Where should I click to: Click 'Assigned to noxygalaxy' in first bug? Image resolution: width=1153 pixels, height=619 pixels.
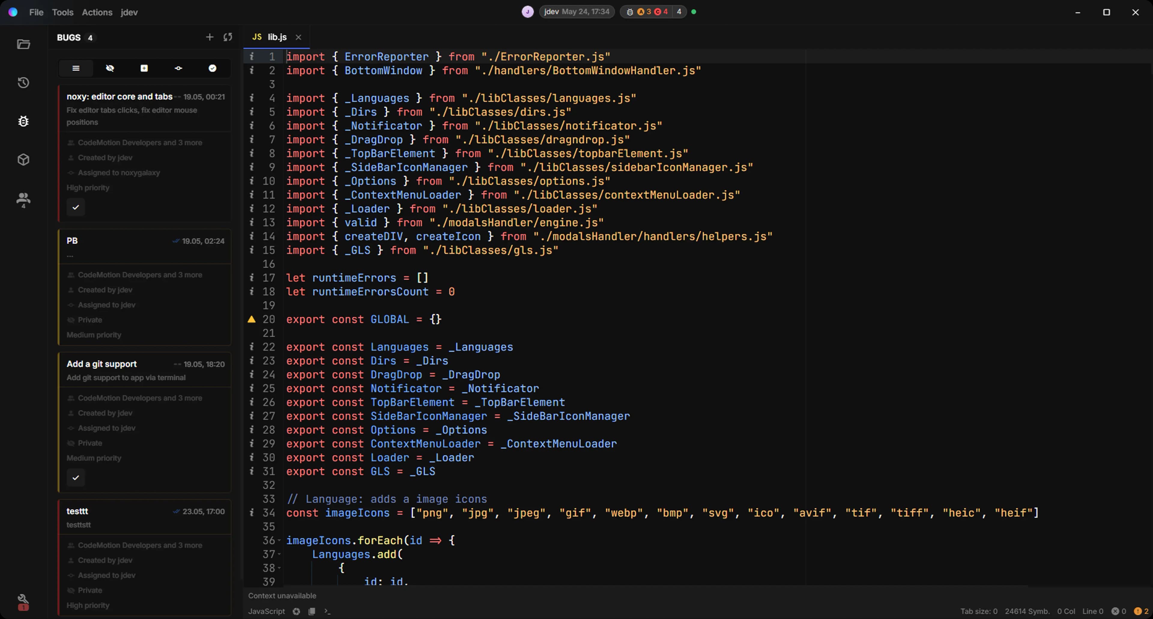pyautogui.click(x=119, y=172)
